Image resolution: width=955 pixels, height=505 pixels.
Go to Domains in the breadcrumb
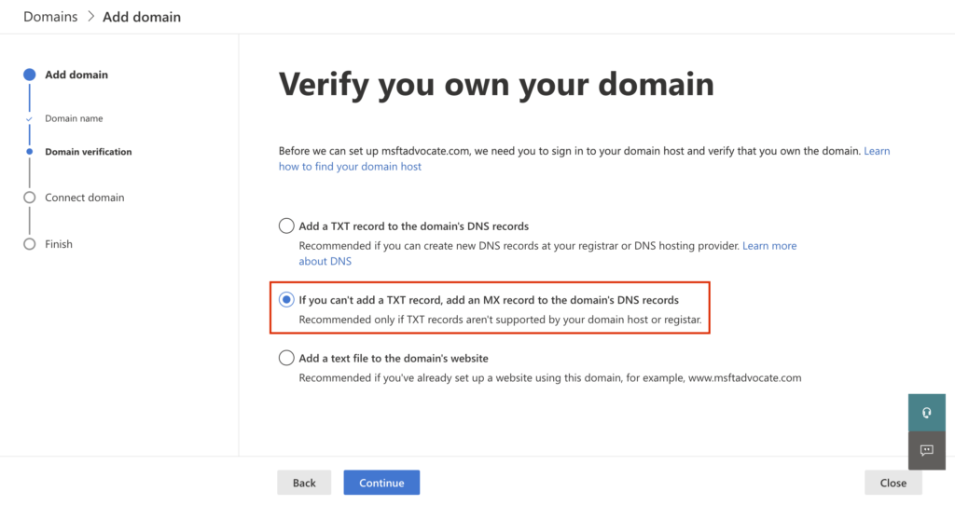tap(50, 17)
